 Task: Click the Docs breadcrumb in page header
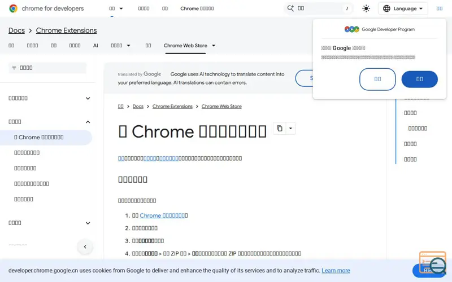coord(16,30)
